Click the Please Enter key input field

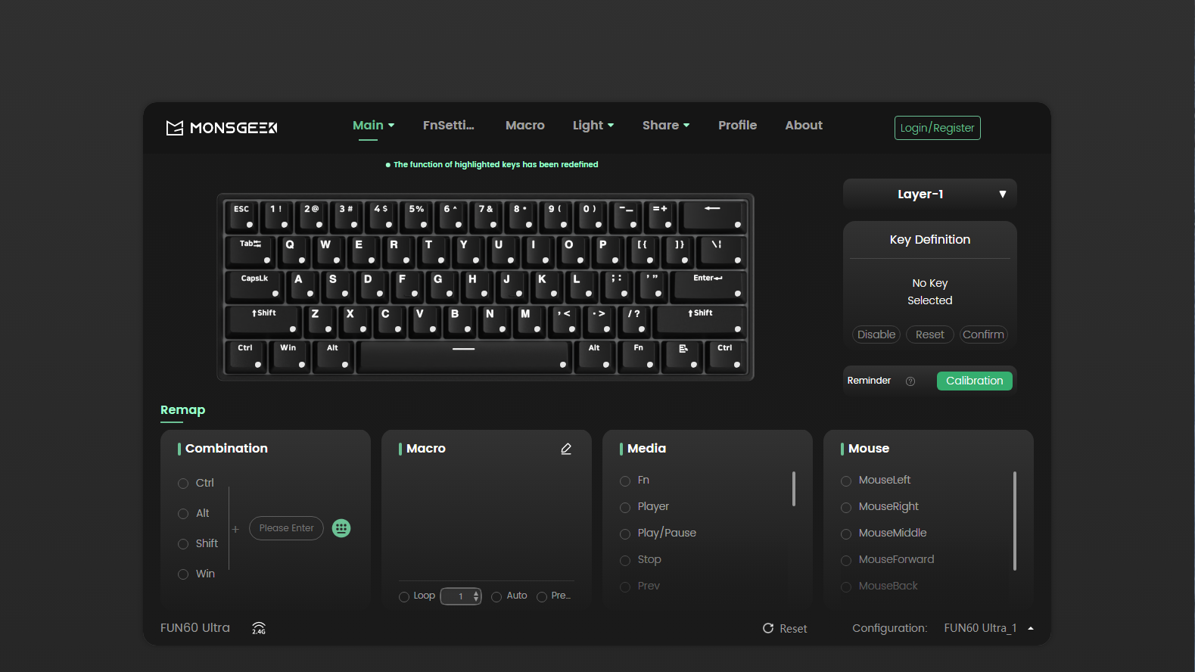point(286,528)
